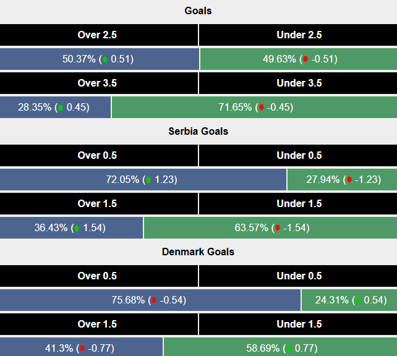Screen dimensions: 397x356
Task: Click Under 3.5 header under Goals
Action: 298,83
